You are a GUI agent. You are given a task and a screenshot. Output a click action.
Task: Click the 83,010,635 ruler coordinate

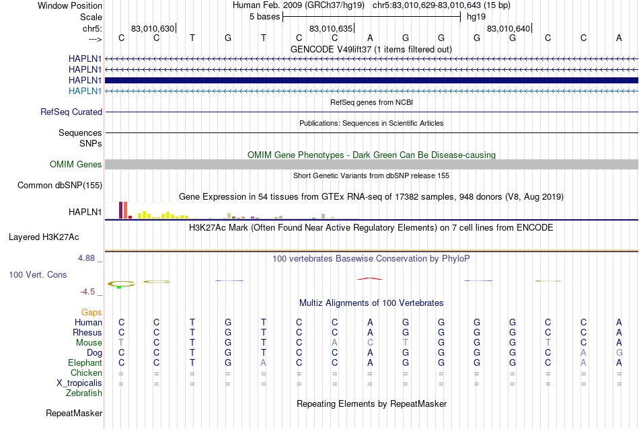coord(330,28)
